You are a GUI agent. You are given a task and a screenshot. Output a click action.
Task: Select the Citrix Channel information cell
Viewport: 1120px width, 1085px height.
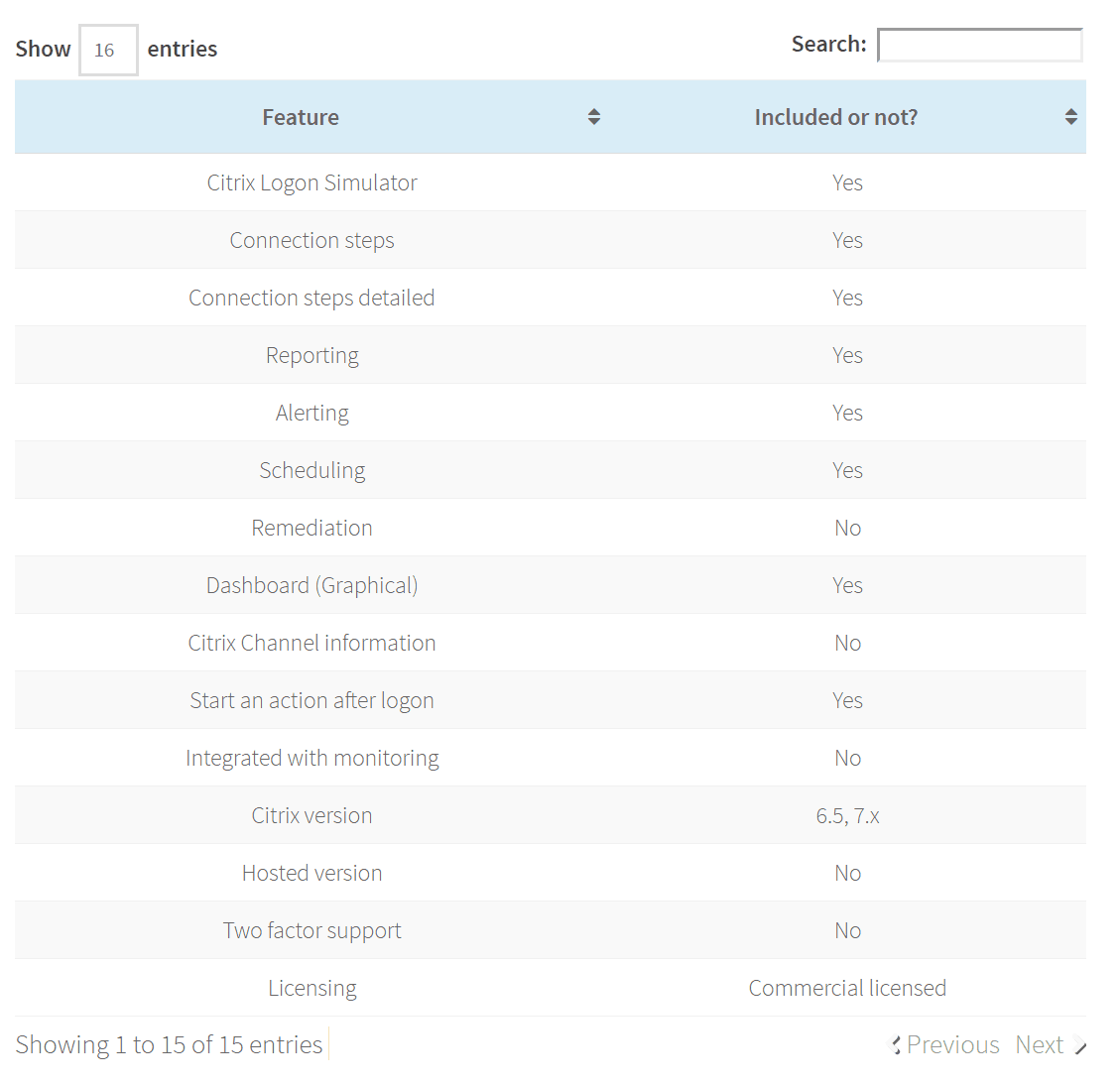312,643
